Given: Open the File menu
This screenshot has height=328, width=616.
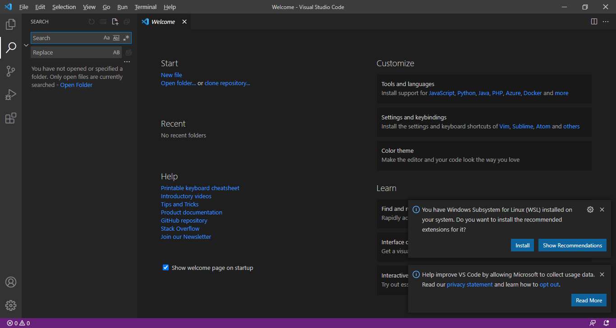Looking at the screenshot, I should click(23, 7).
